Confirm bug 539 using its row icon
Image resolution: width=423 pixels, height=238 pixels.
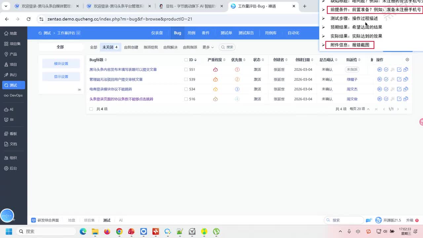380,79
